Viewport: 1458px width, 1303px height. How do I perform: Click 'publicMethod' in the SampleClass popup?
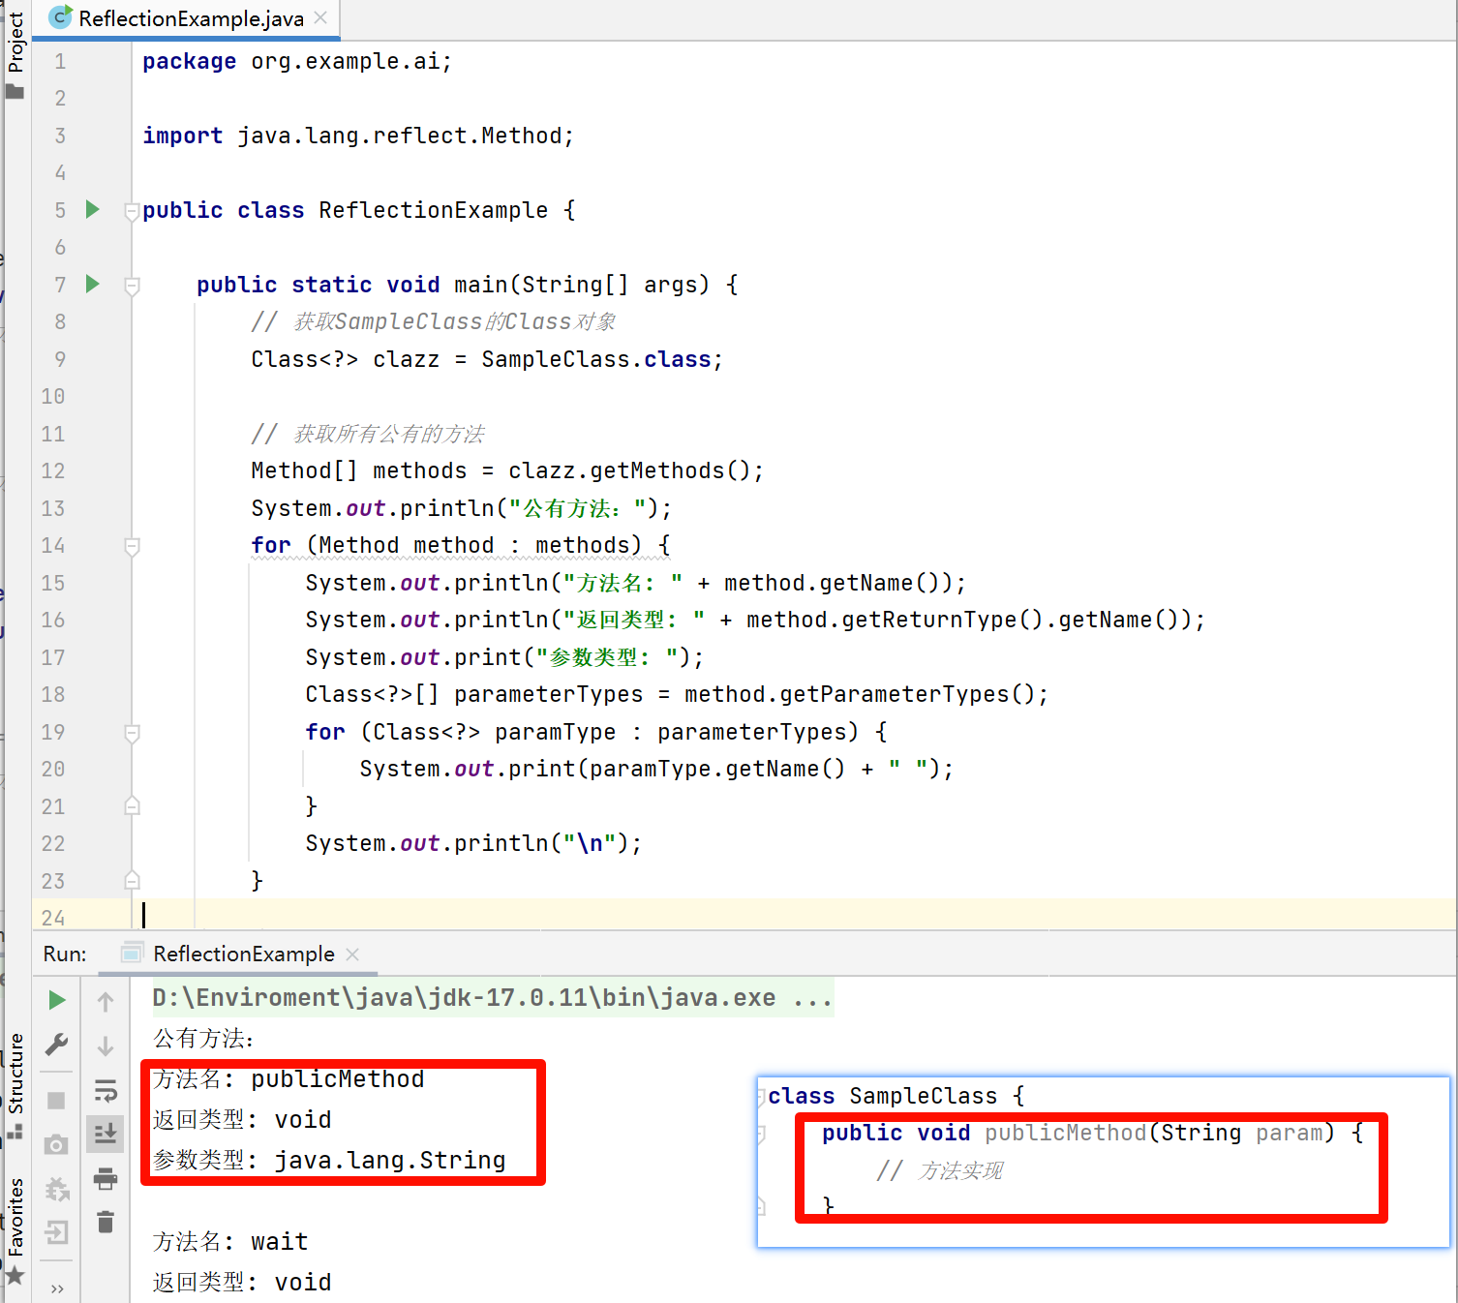click(x=1065, y=1133)
